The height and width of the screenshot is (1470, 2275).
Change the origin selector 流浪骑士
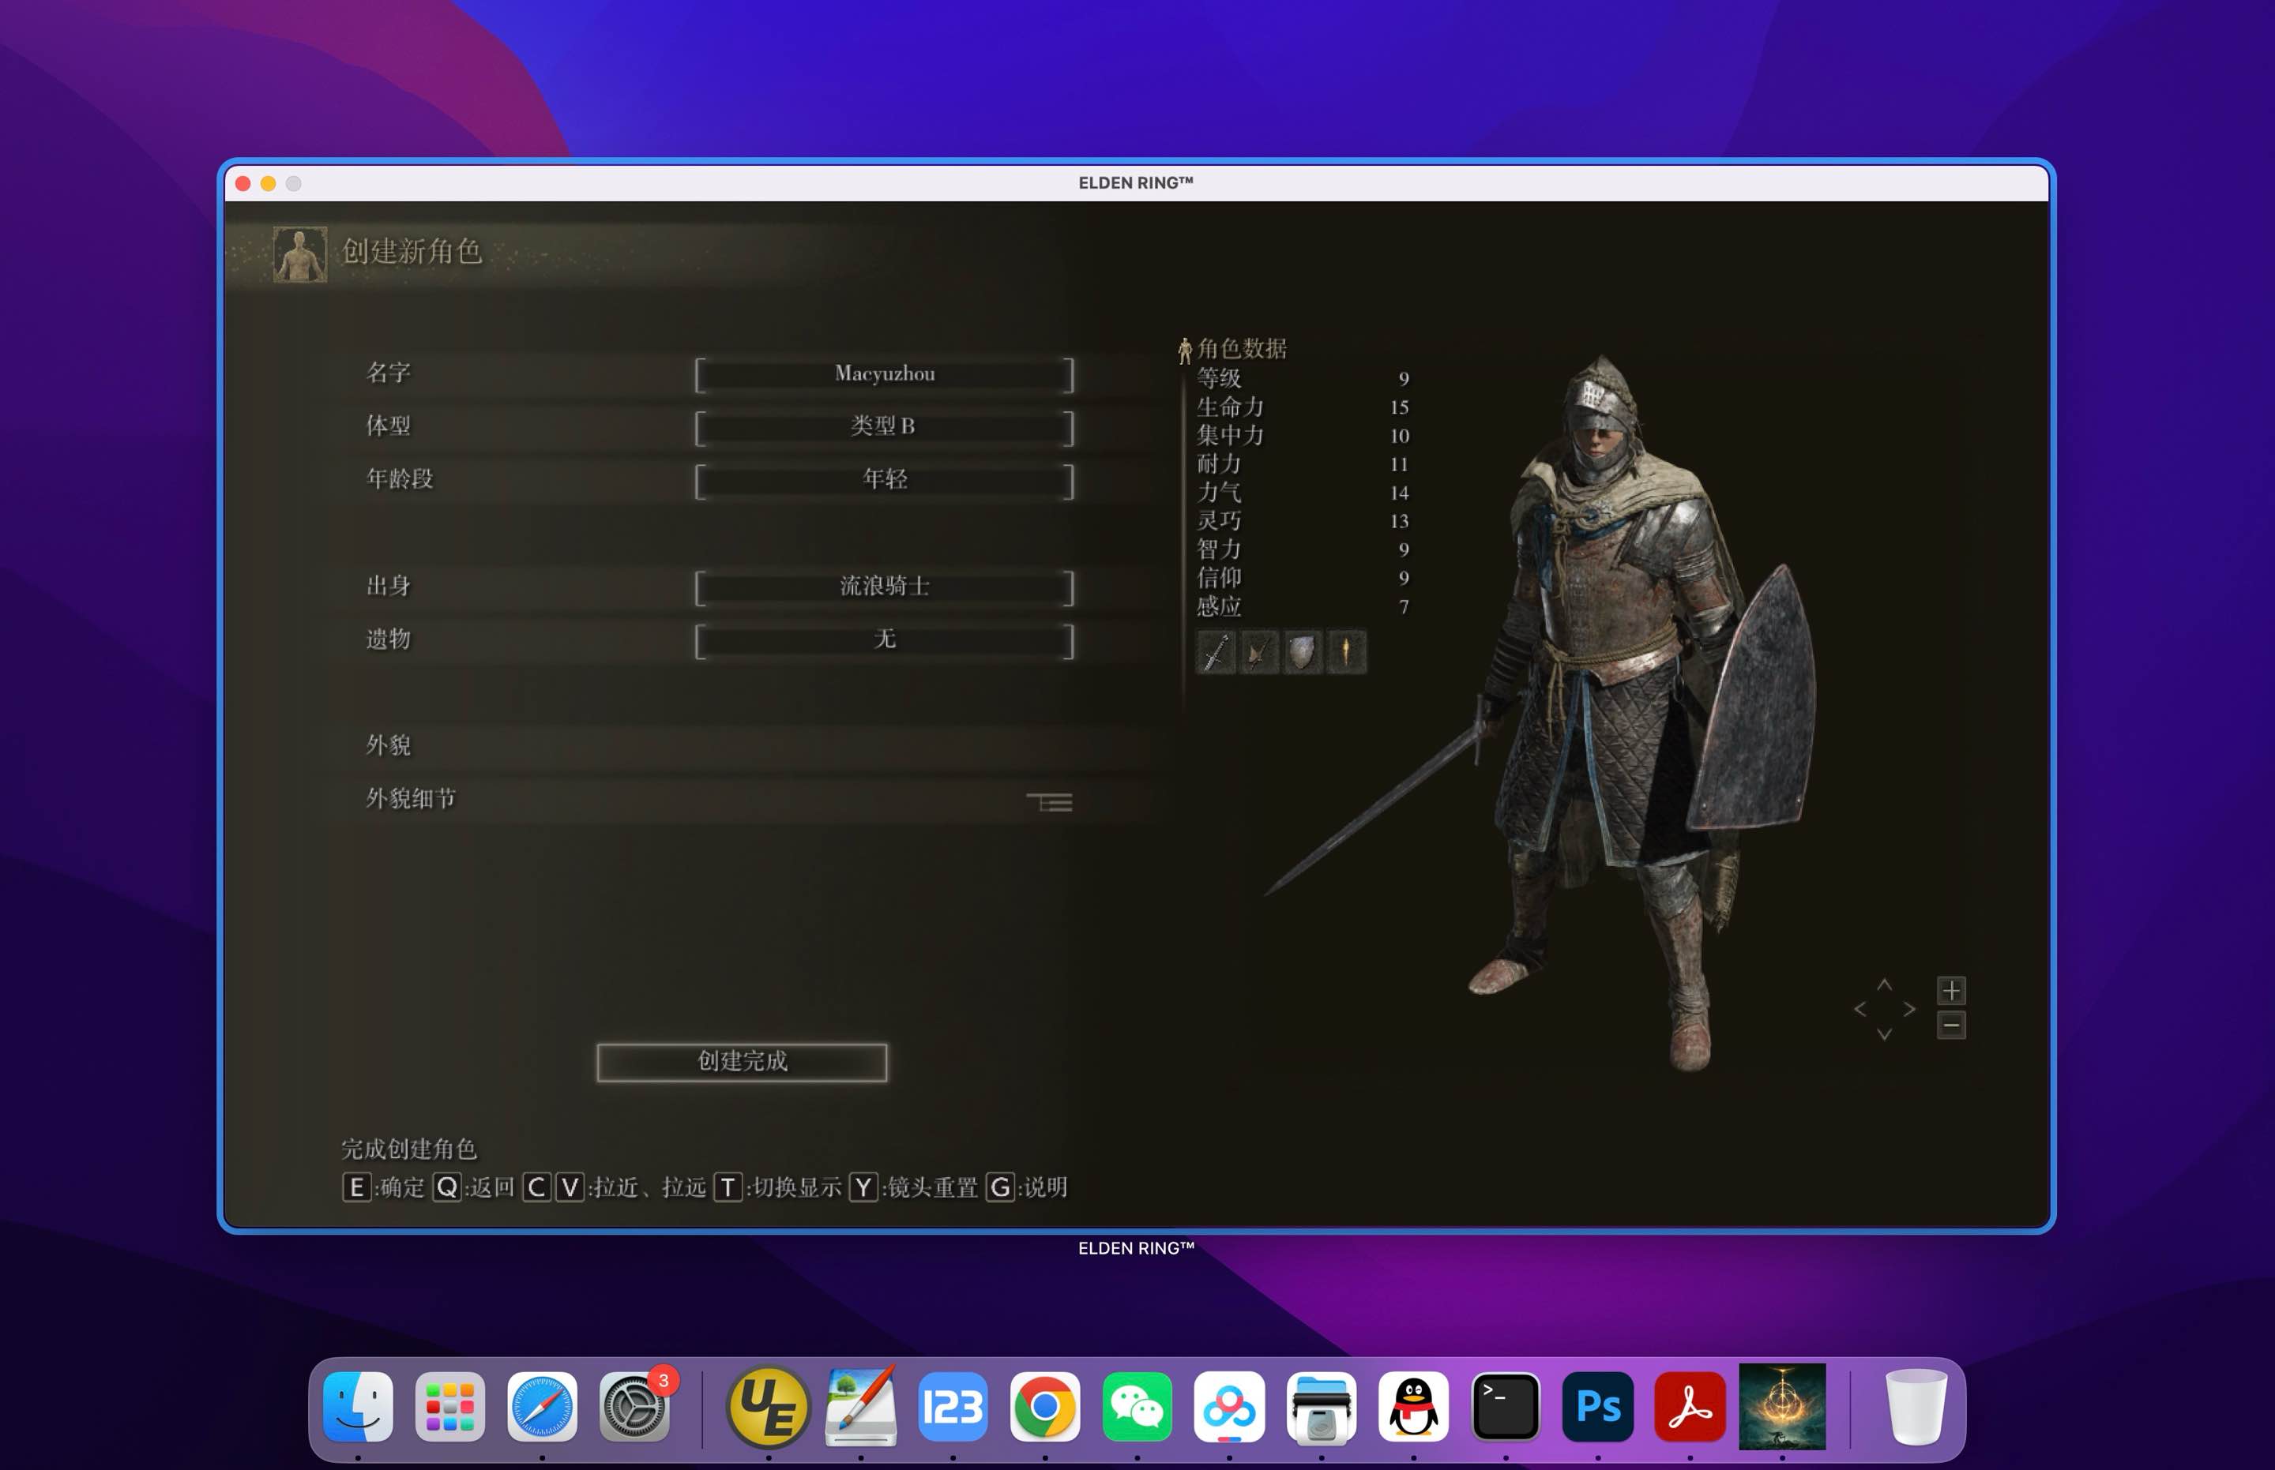click(x=885, y=587)
